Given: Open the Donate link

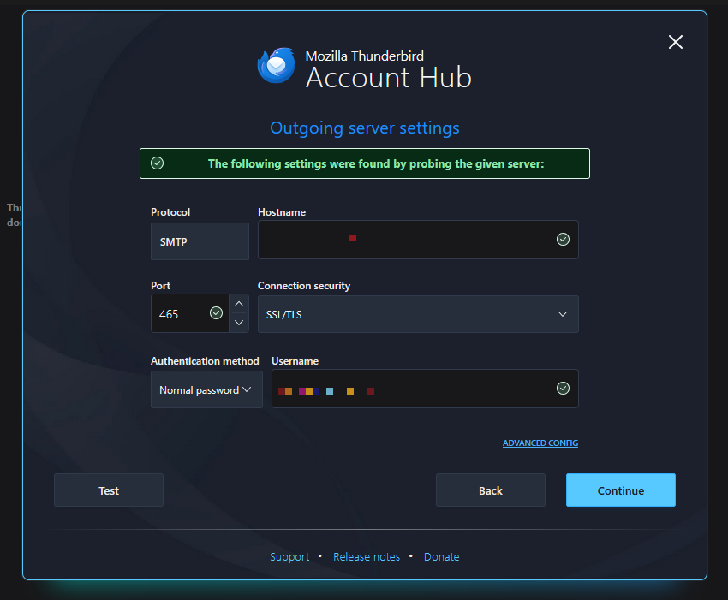Looking at the screenshot, I should (x=442, y=557).
